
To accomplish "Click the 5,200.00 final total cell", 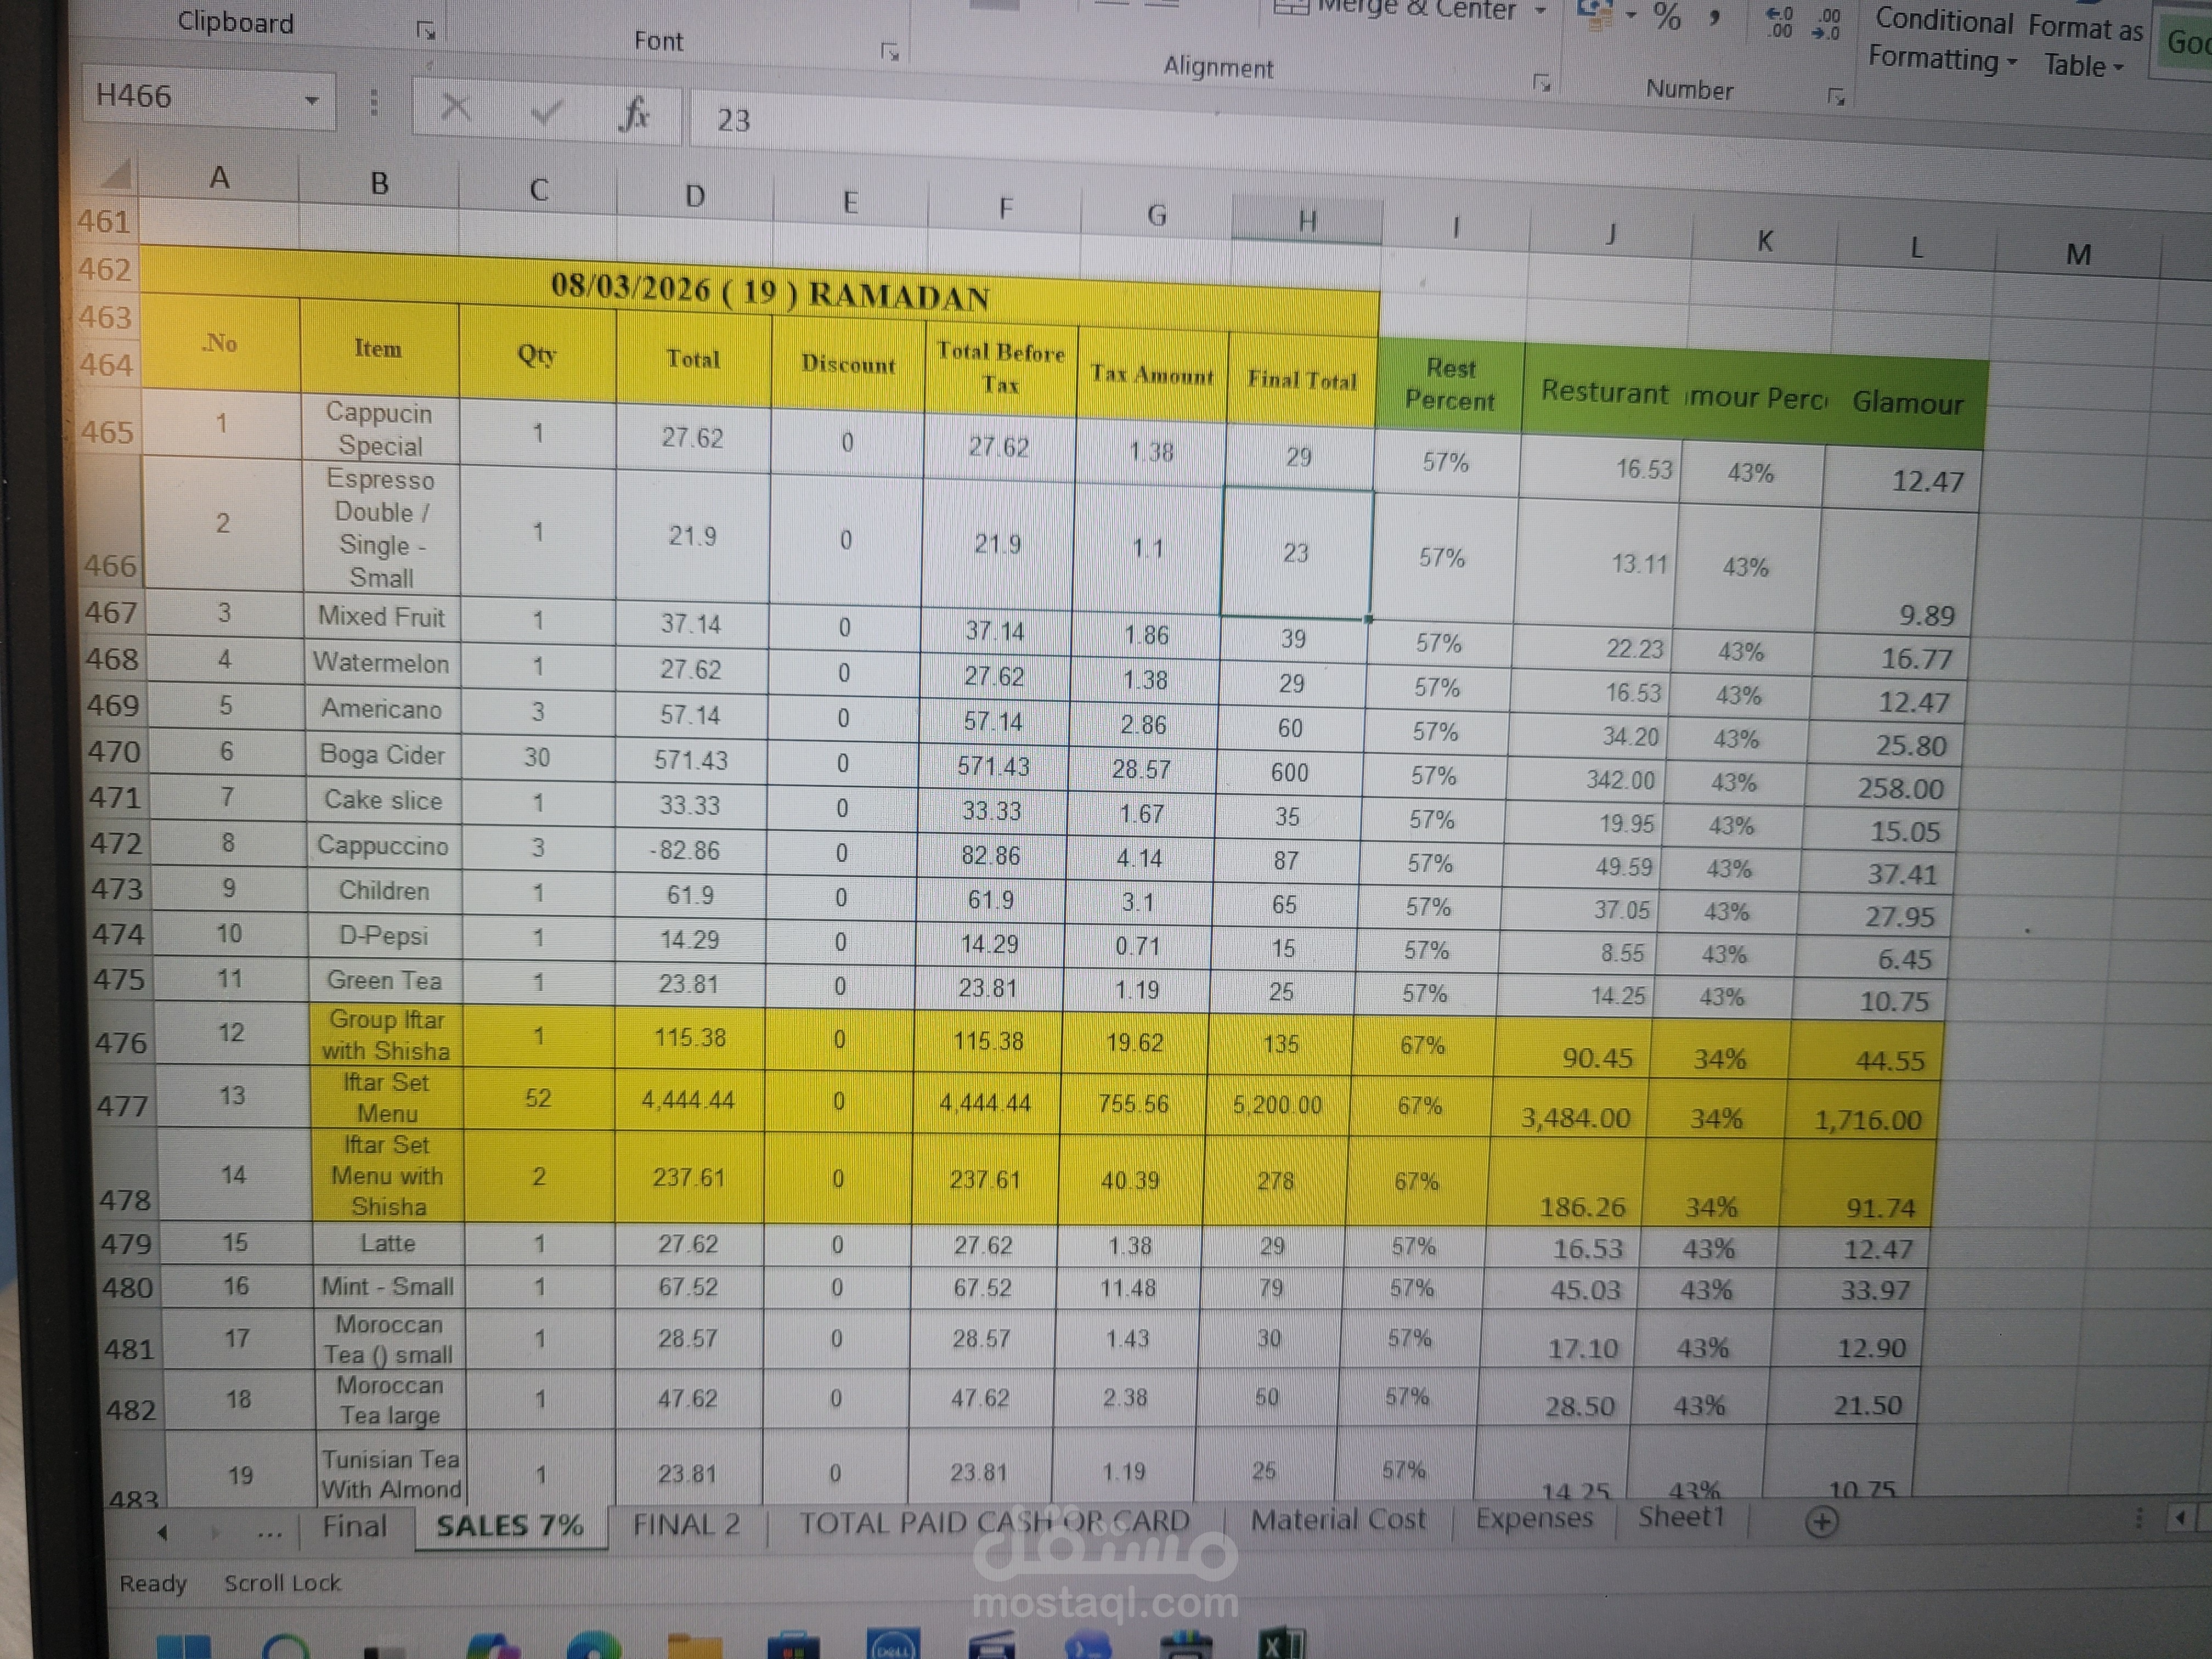I will coord(1277,1104).
